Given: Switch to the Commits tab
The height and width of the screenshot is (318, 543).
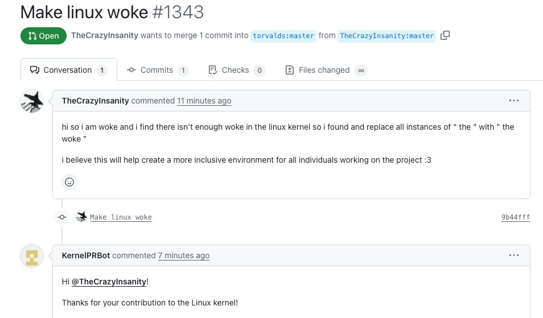Looking at the screenshot, I should click(158, 70).
